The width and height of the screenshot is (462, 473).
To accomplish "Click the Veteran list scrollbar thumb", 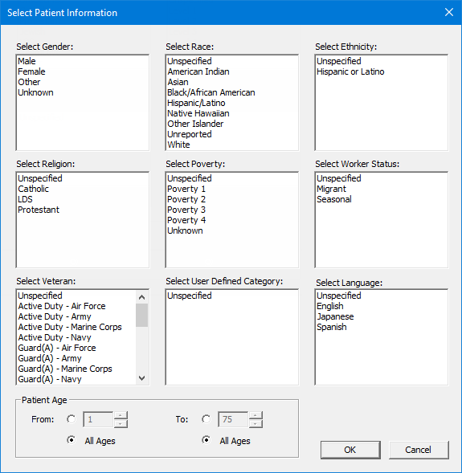I will pos(141,316).
